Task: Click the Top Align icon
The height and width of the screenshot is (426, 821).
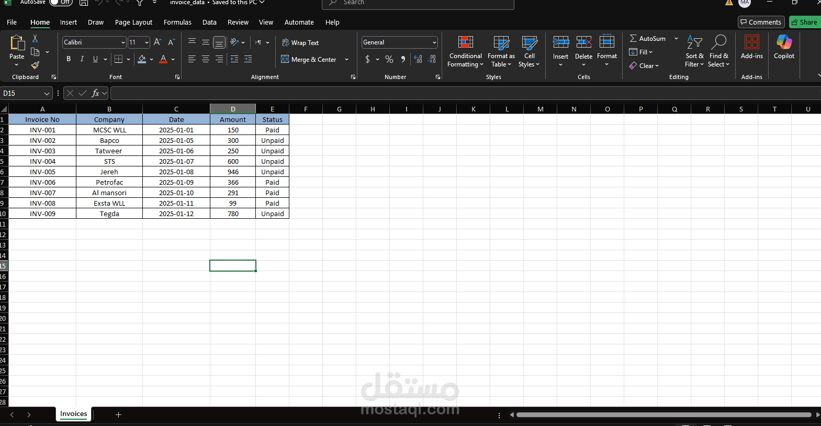Action: (192, 42)
